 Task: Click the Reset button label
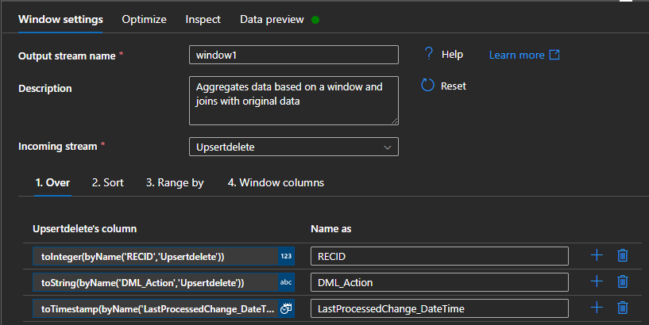[454, 86]
